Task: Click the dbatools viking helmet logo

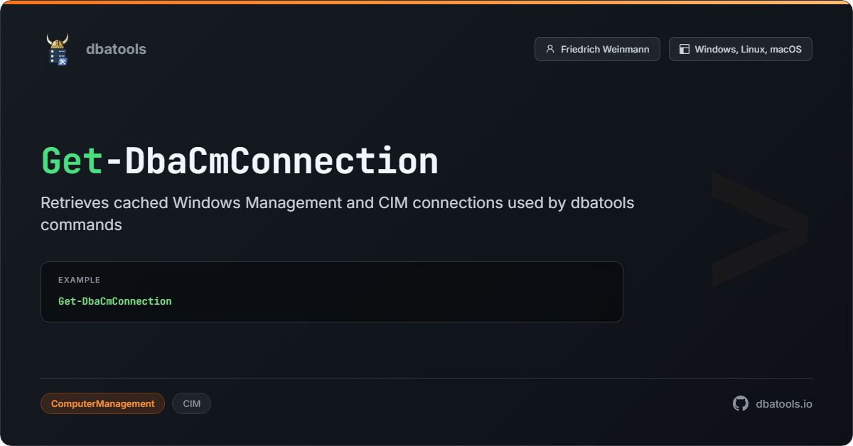Action: coord(58,49)
